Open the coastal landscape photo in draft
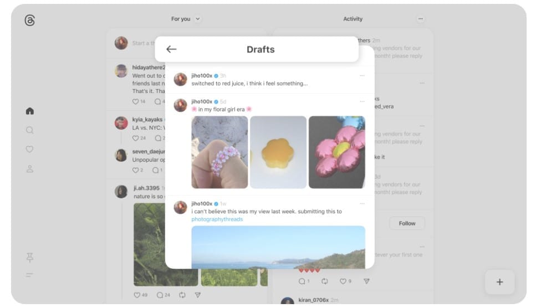541x308 pixels. [278, 247]
